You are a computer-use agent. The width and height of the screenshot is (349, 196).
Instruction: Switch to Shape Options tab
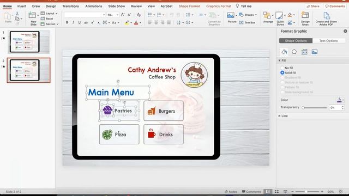(296, 41)
